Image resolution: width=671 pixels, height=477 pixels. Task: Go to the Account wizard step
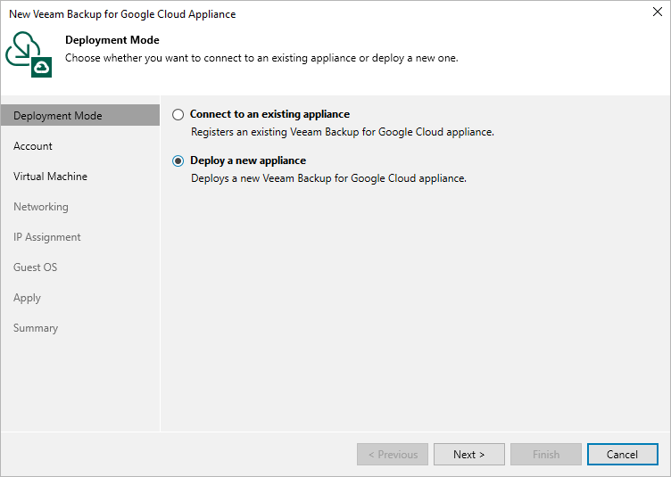tap(32, 146)
